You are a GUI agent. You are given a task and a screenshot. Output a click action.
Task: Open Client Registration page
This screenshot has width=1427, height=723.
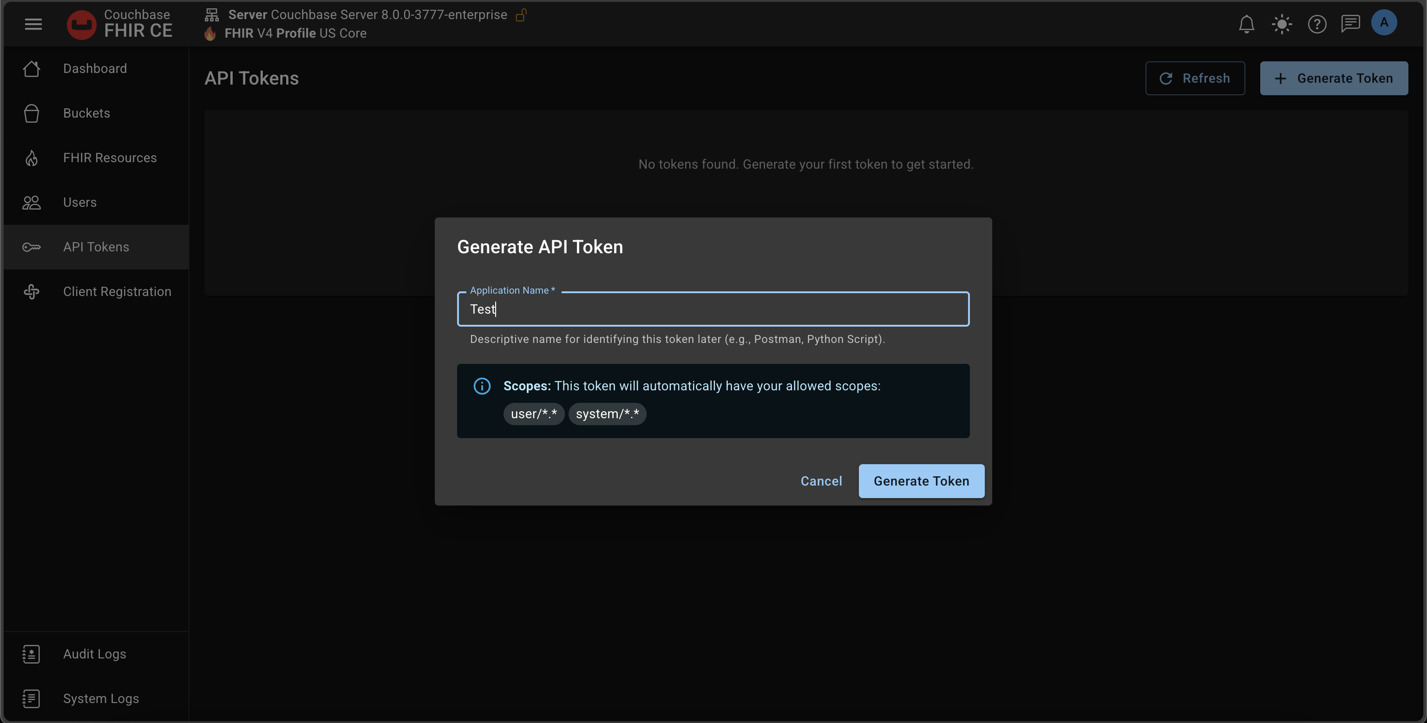click(x=117, y=291)
